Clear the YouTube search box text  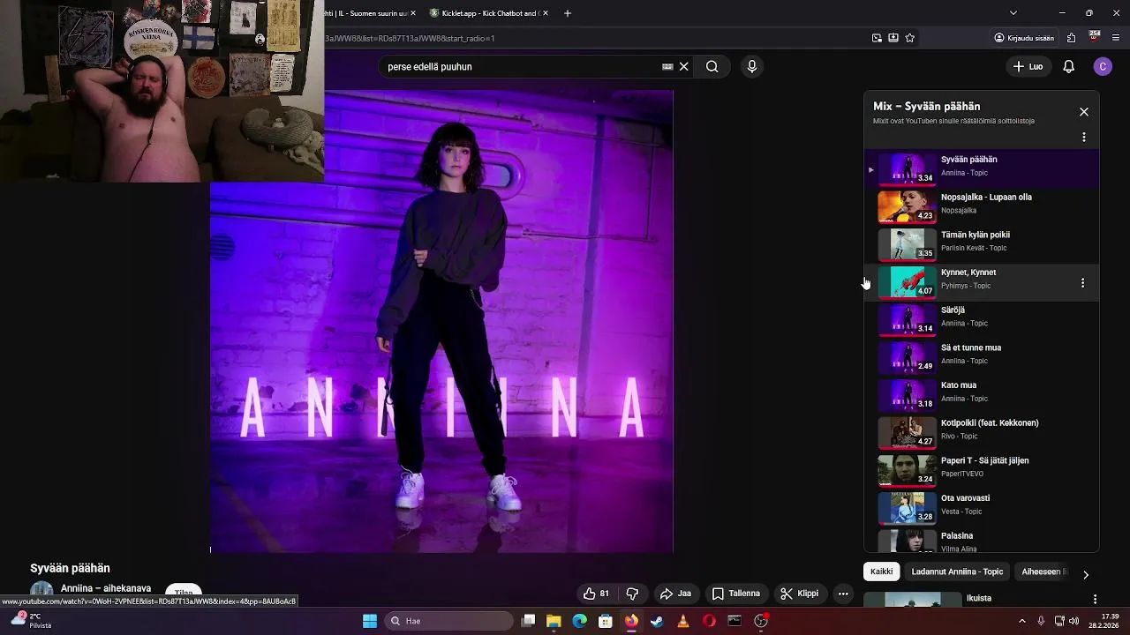coord(683,66)
